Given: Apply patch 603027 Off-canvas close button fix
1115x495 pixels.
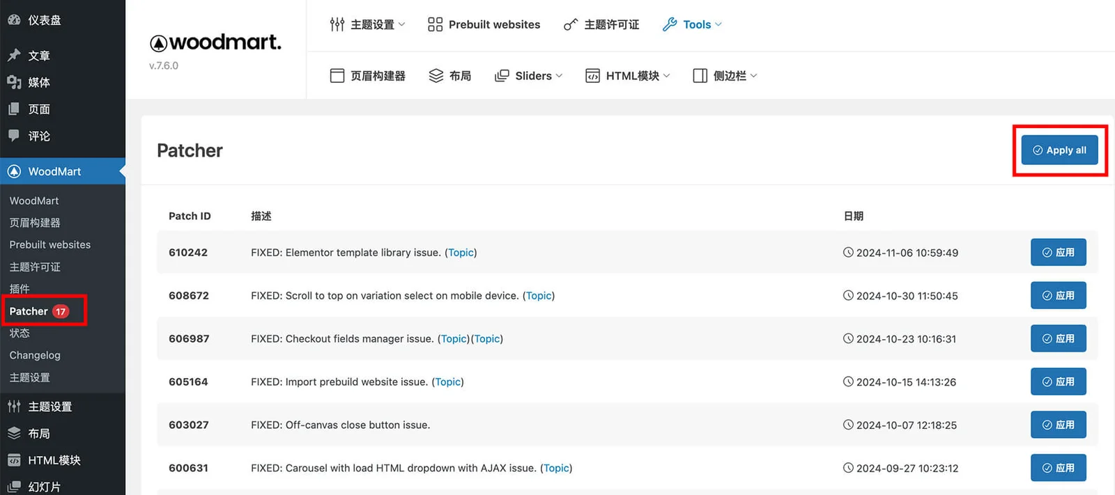Looking at the screenshot, I should click(1058, 425).
